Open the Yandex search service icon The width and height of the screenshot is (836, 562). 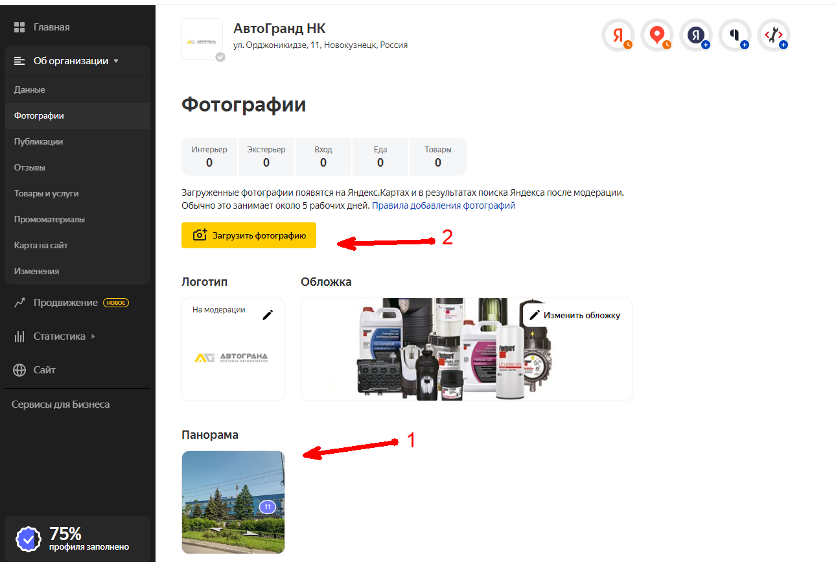point(618,35)
